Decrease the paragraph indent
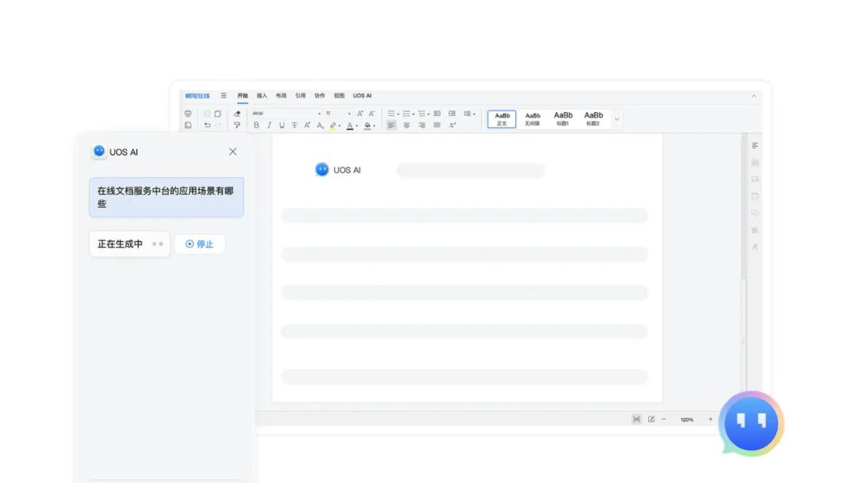Image resolution: width=859 pixels, height=483 pixels. [437, 114]
